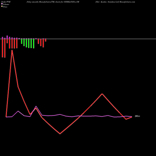
Task: Click the Shri Kanha Stainless Ltd MunafaSutra.com text
Action: tap(115, 2)
